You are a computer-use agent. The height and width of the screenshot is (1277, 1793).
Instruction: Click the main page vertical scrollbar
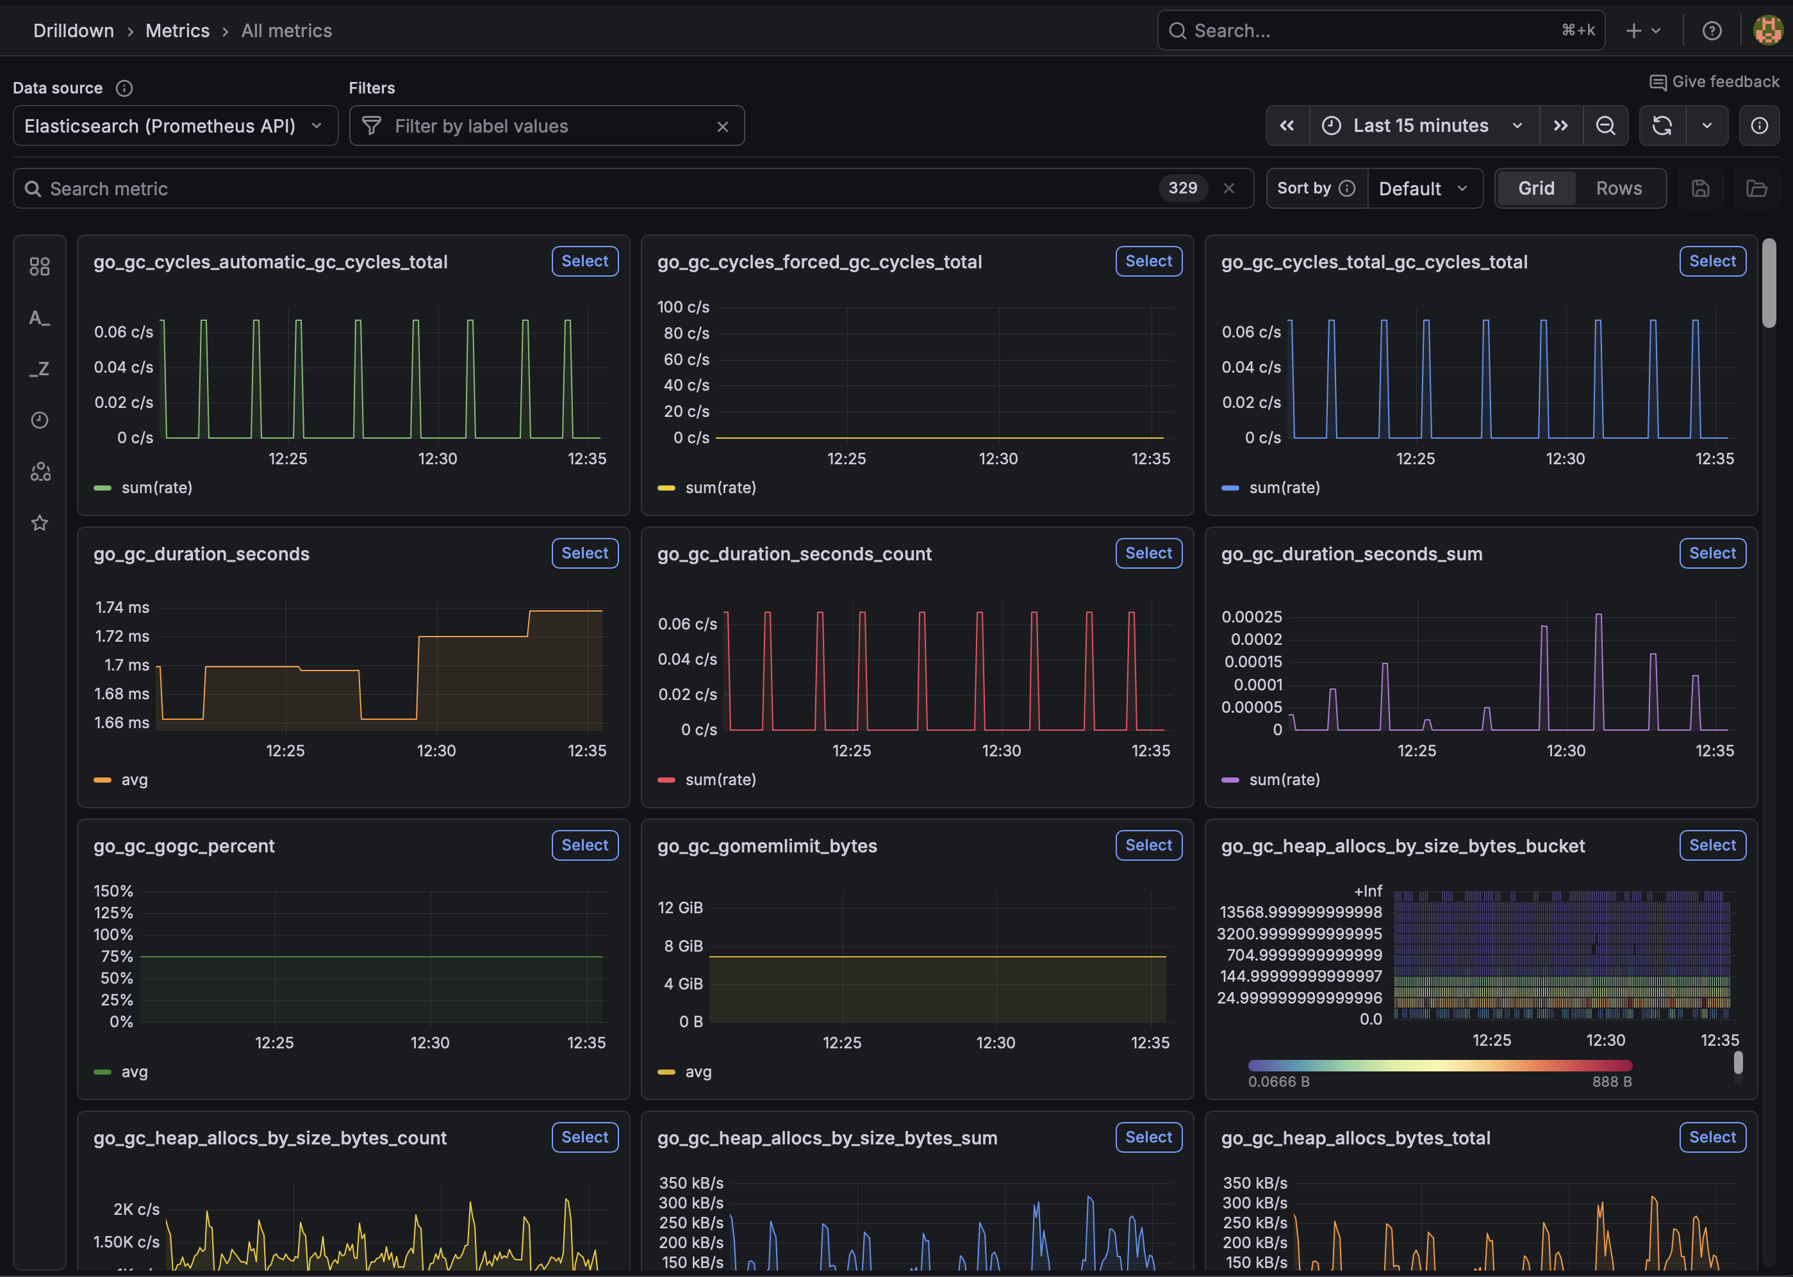point(1769,283)
